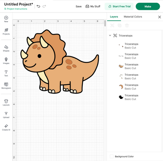Open the Upload tool
Image resolution: width=163 pixels, height=161 pixels.
pos(6,115)
